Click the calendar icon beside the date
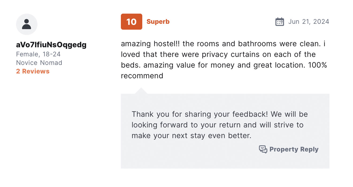 pyautogui.click(x=280, y=22)
